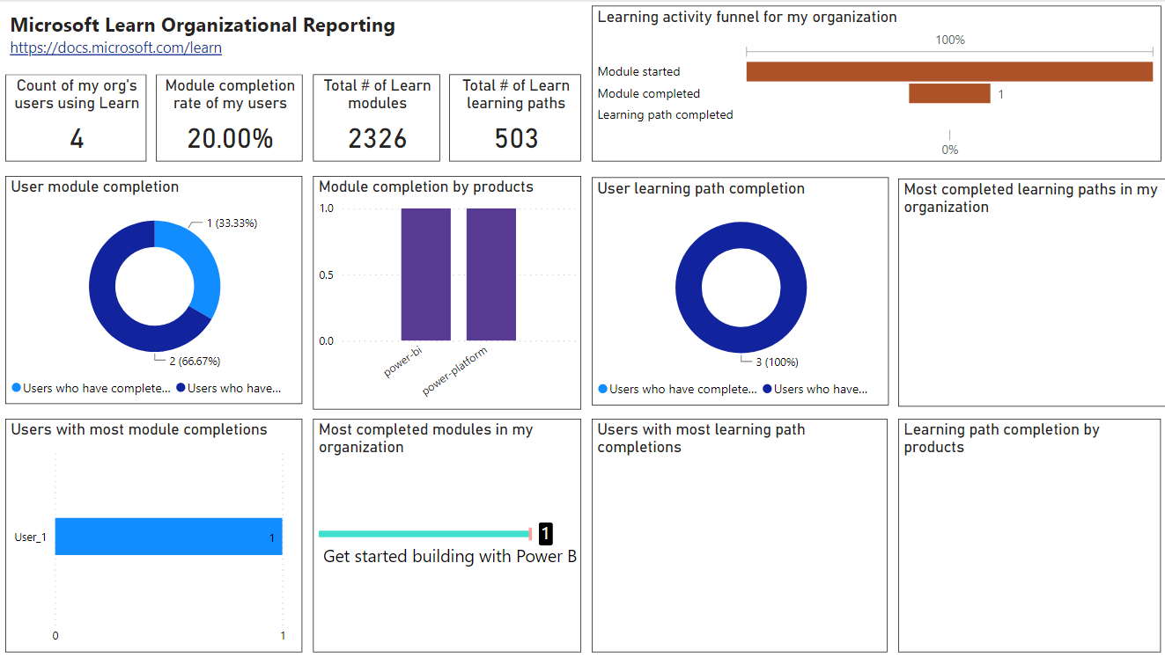Viewport: 1165px width, 658px height.
Task: Select the Total # of Learn modules card
Action: click(376, 118)
